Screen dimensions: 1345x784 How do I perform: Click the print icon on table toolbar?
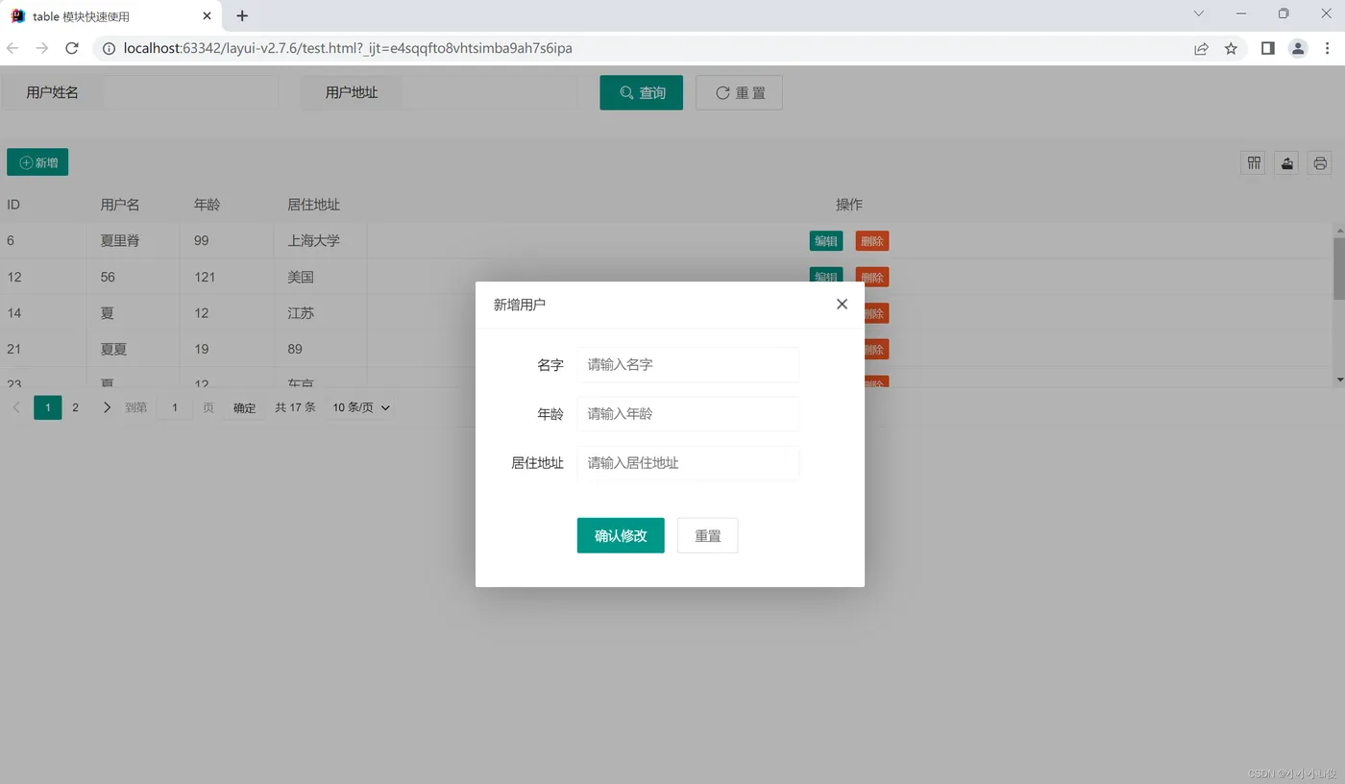pos(1319,163)
